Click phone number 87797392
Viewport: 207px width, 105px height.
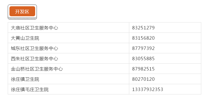(143, 48)
